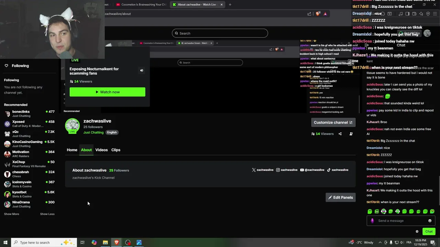
Task: Close the About zachwaslive browser tab
Action: (x=221, y=4)
